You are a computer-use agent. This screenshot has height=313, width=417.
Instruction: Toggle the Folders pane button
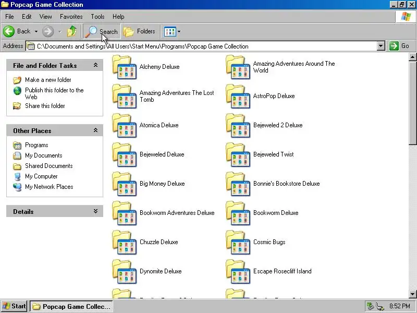coord(140,31)
